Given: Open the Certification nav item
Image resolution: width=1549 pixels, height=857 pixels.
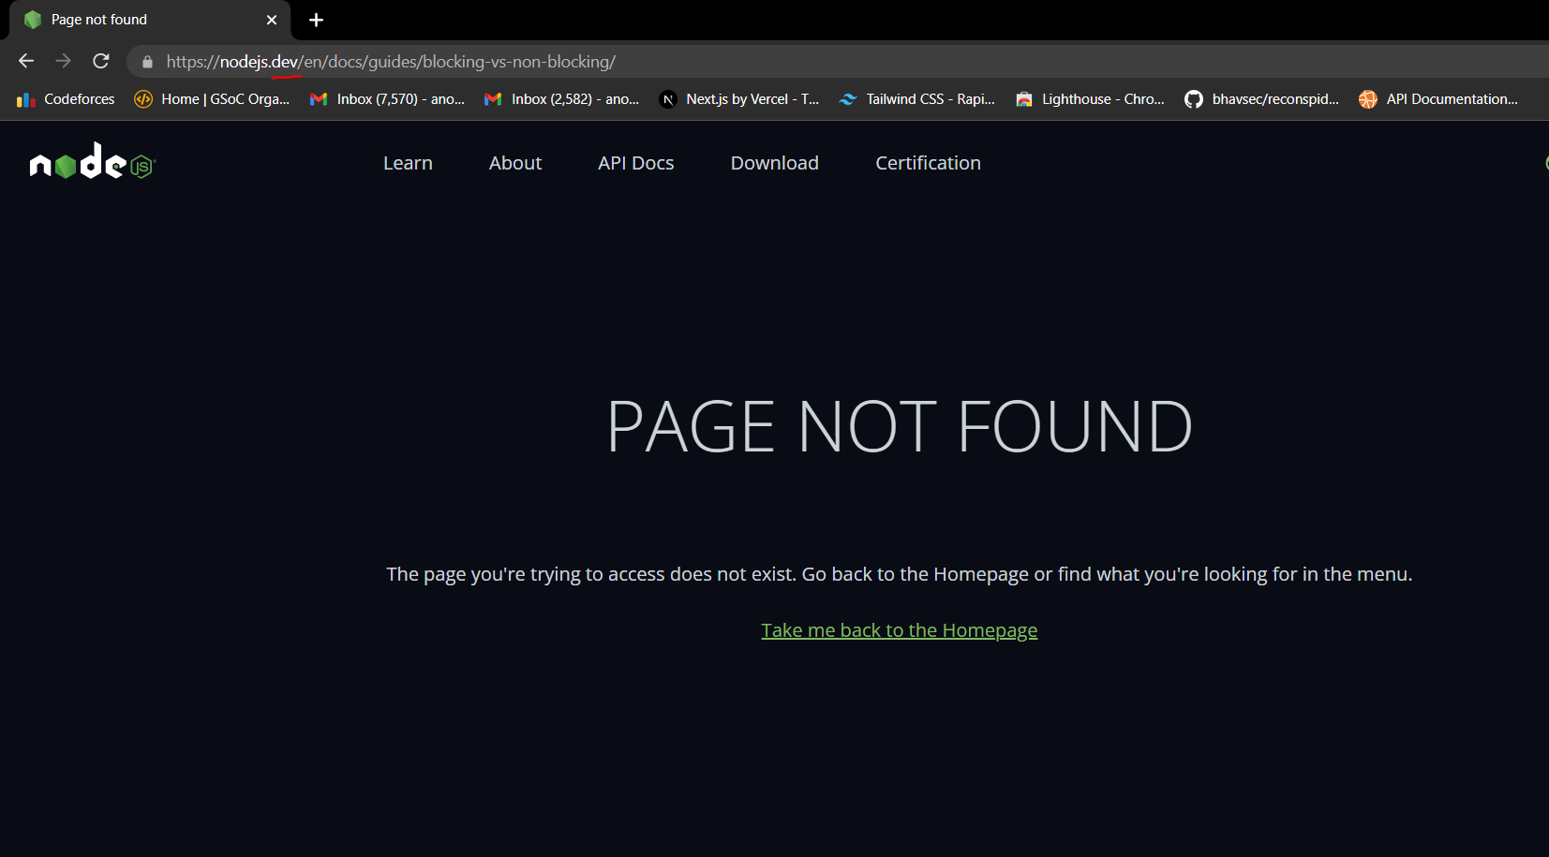Looking at the screenshot, I should coord(928,163).
